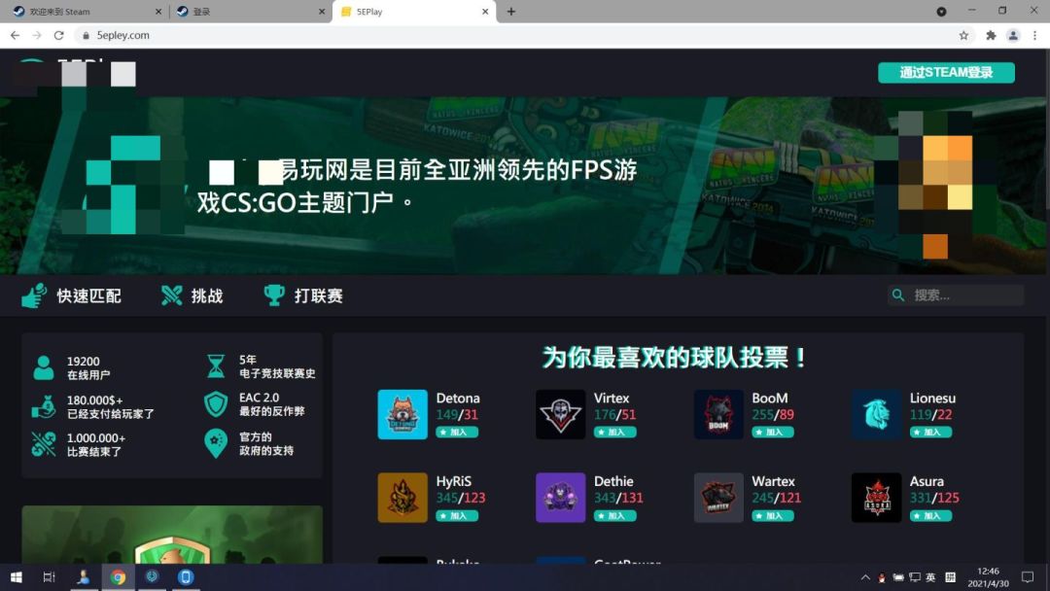Click the Dethie purple team logo
The image size is (1050, 591).
click(x=561, y=498)
